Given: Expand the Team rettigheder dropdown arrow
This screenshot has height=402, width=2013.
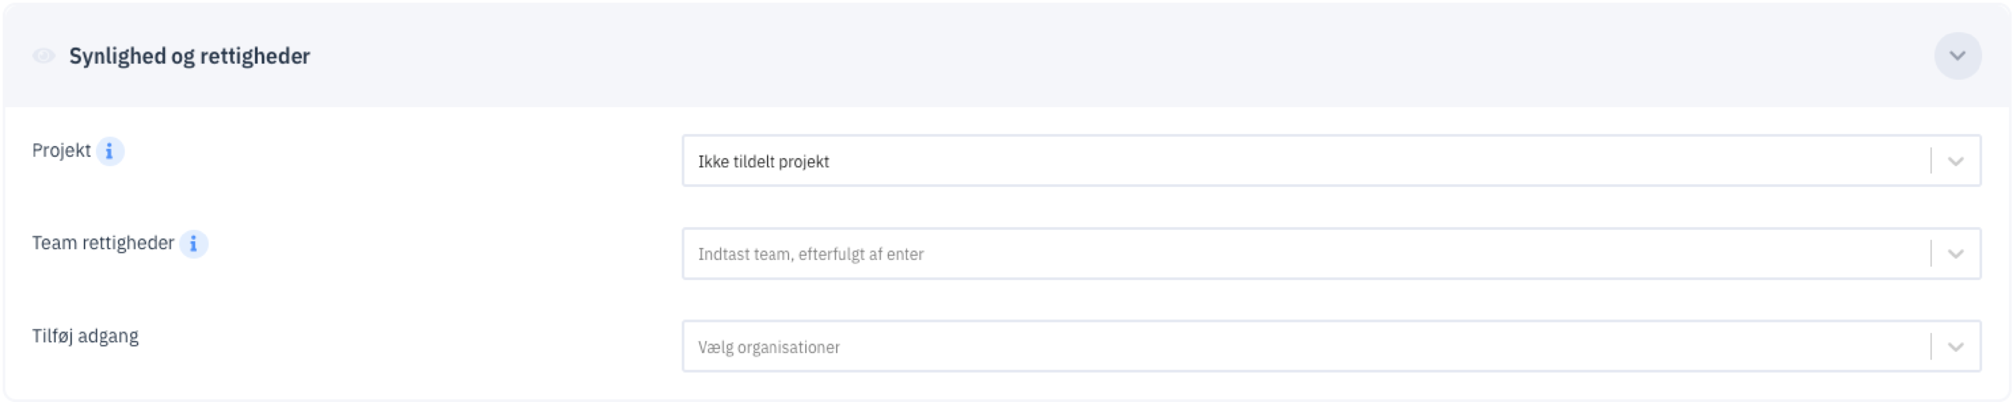Looking at the screenshot, I should 1955,254.
